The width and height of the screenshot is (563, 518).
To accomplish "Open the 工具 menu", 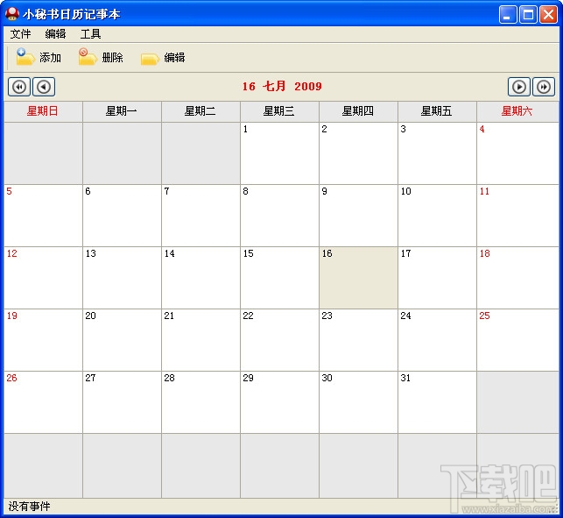I will (x=90, y=34).
